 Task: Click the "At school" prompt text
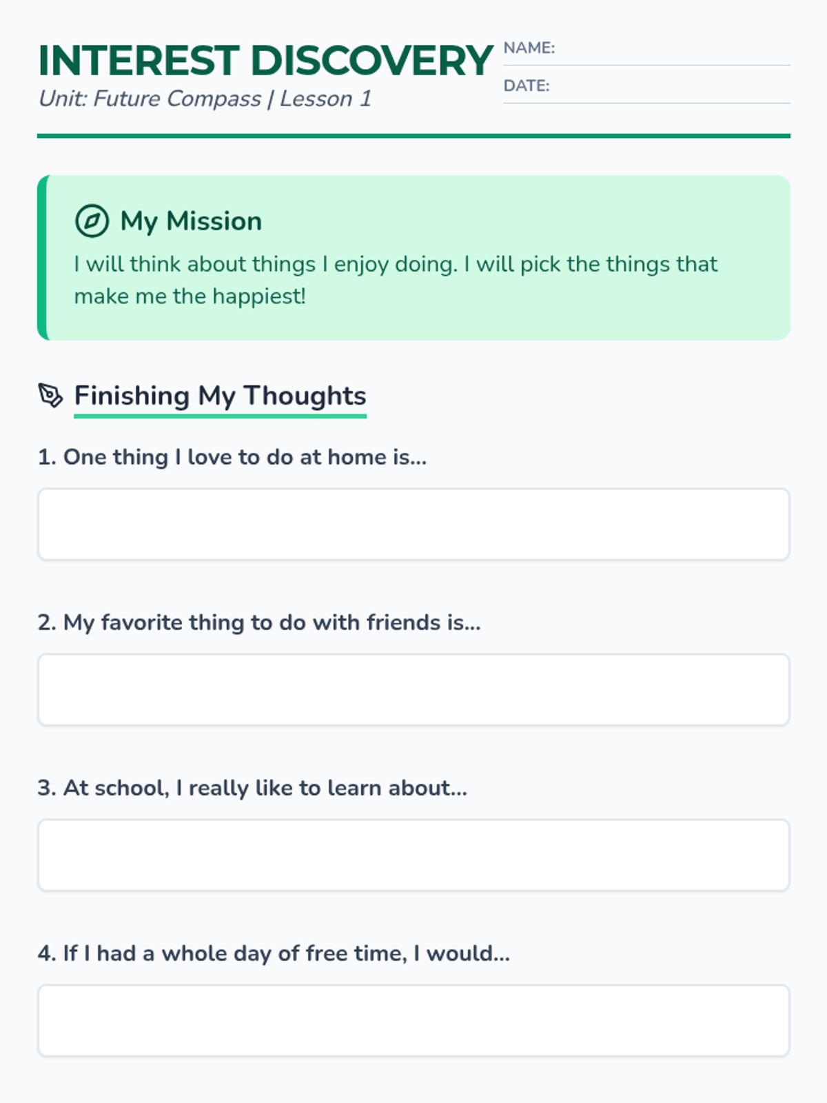click(x=252, y=788)
